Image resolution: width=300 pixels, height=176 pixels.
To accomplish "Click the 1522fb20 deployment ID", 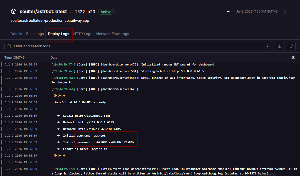I will tap(85, 12).
